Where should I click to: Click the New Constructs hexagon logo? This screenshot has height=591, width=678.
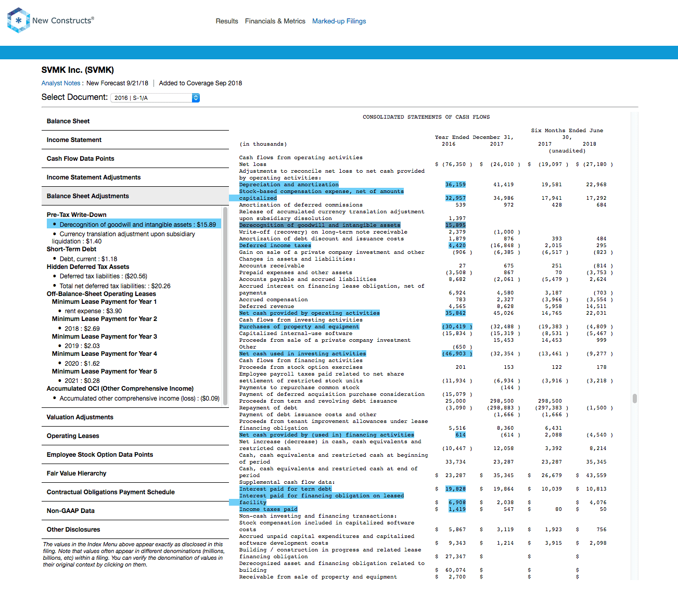pos(18,20)
